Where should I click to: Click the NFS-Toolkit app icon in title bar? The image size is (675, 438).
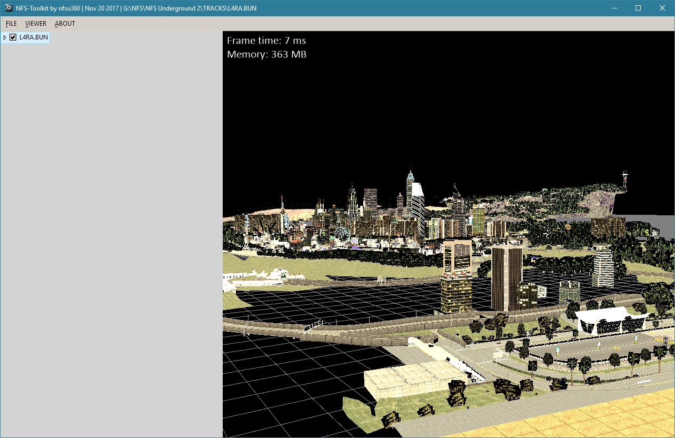8,8
